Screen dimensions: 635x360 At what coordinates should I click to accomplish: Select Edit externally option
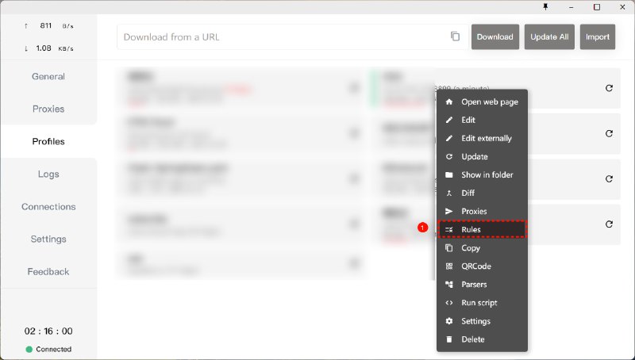[x=486, y=138]
